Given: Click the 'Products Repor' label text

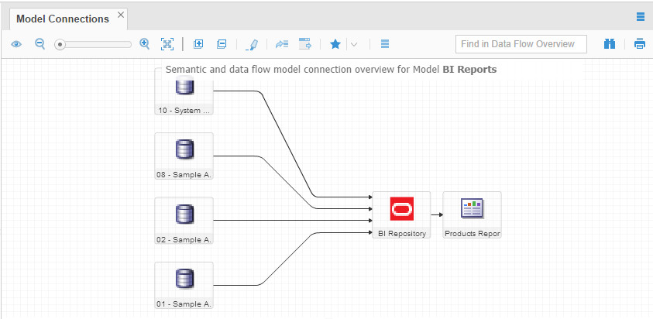Looking at the screenshot, I should [473, 234].
